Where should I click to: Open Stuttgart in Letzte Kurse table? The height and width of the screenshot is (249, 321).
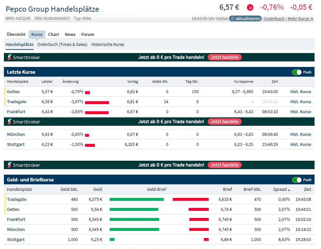16,145
